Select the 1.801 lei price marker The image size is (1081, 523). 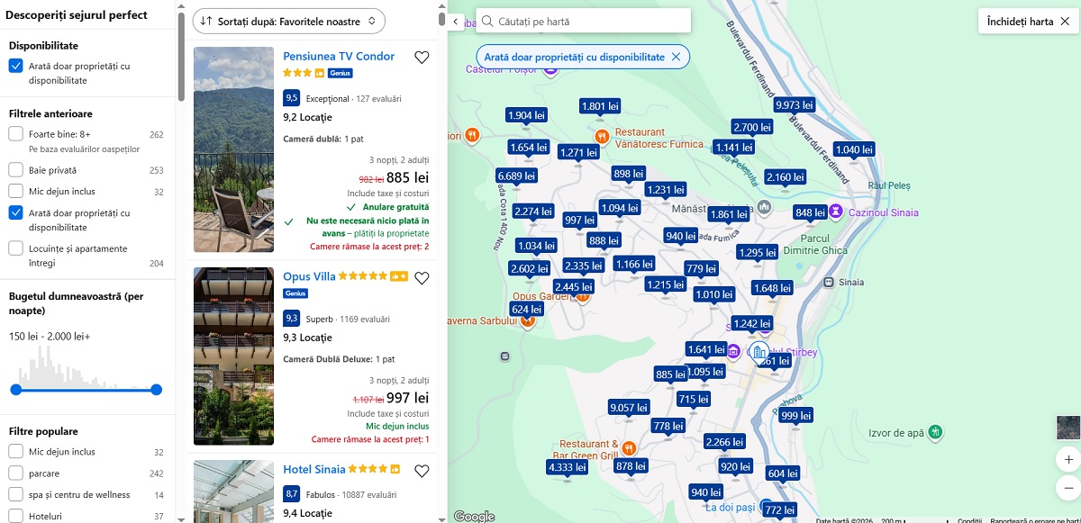599,106
